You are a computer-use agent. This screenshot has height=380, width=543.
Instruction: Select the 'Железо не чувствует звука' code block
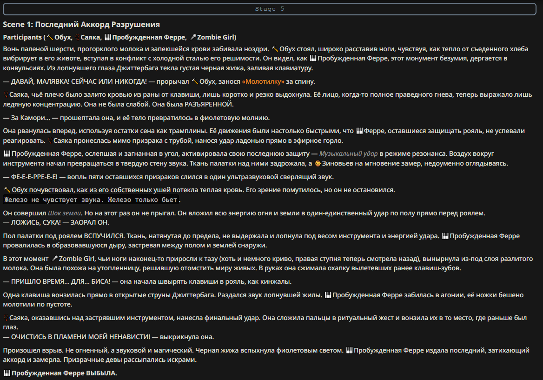click(x=92, y=200)
